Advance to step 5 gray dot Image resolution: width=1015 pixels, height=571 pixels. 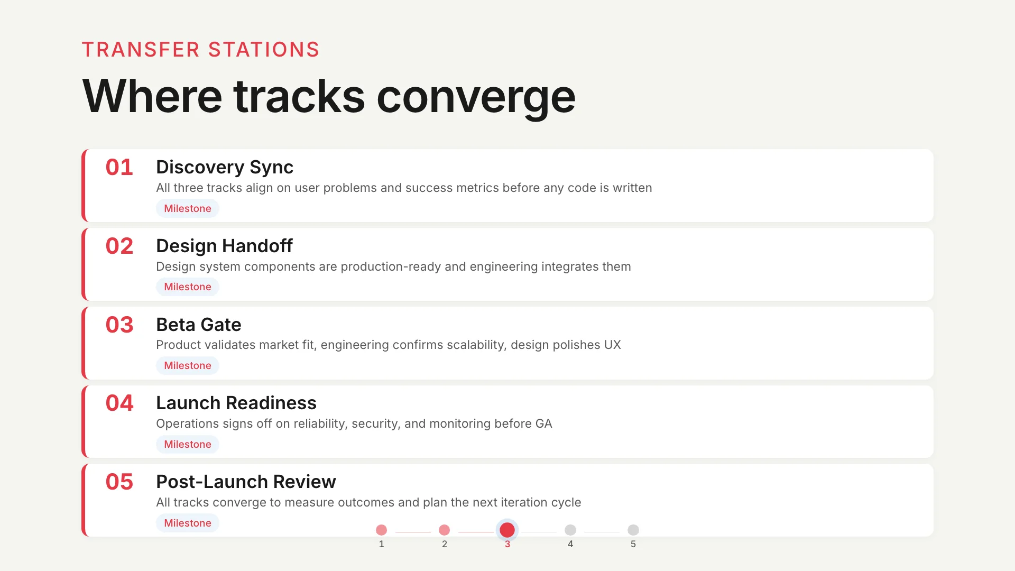pyautogui.click(x=633, y=530)
